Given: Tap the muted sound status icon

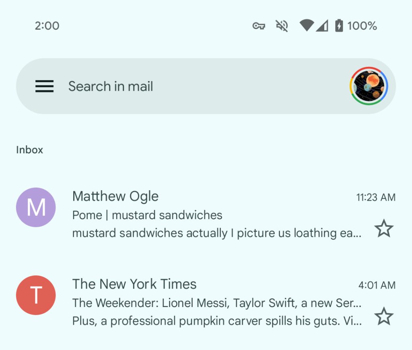Looking at the screenshot, I should pyautogui.click(x=282, y=26).
